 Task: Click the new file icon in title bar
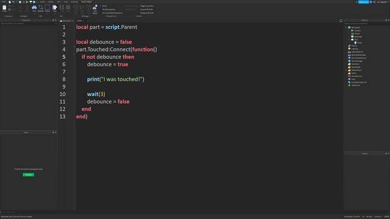(10, 2)
